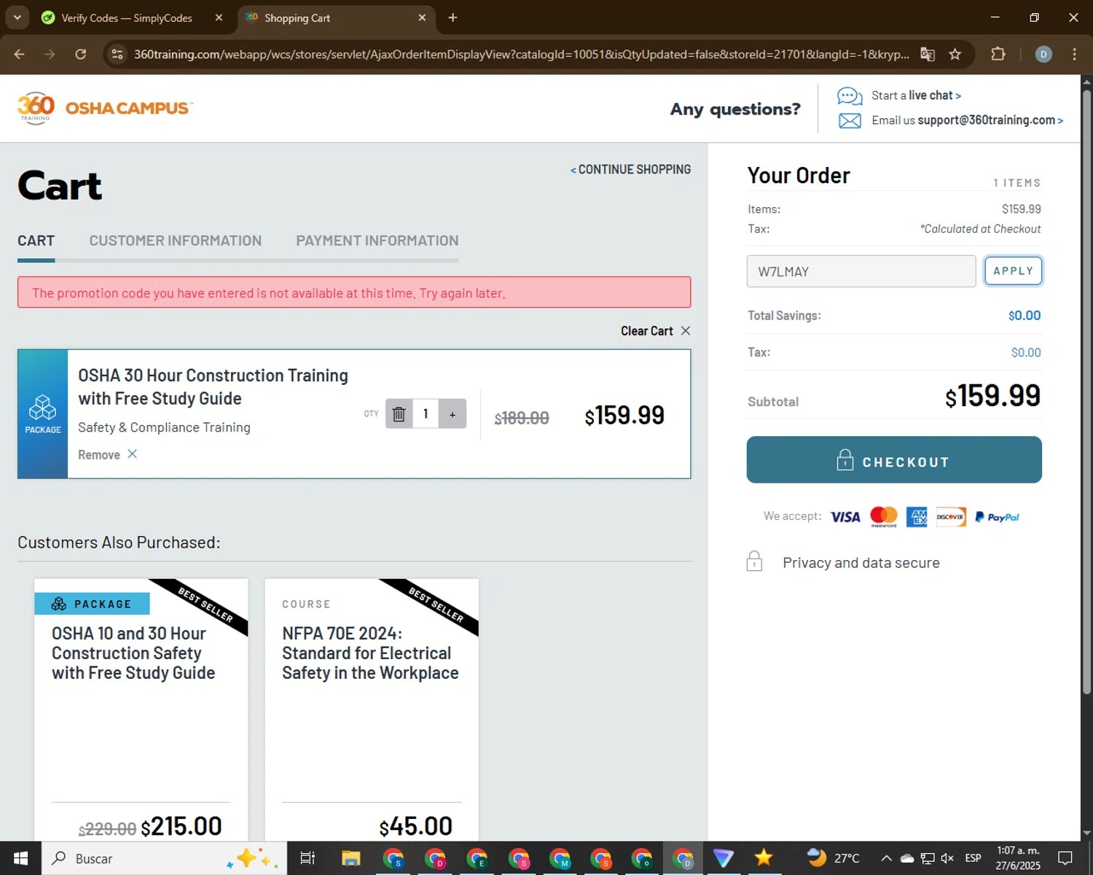
Task: Increase quantity with the plus button
Action: (x=453, y=414)
